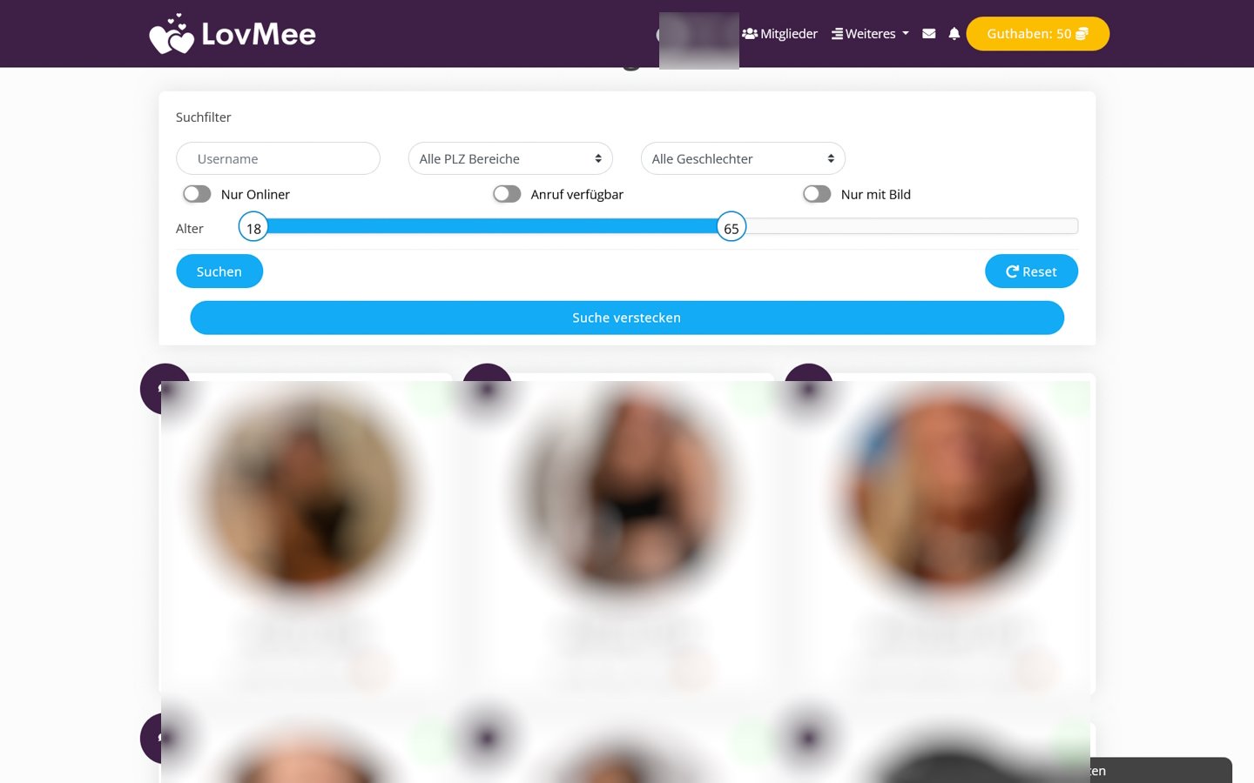Go to the Mitglieder menu item
The width and height of the screenshot is (1254, 783).
[x=780, y=34]
